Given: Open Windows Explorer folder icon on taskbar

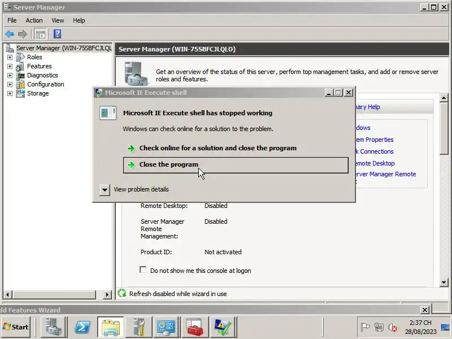Looking at the screenshot, I should 111,327.
